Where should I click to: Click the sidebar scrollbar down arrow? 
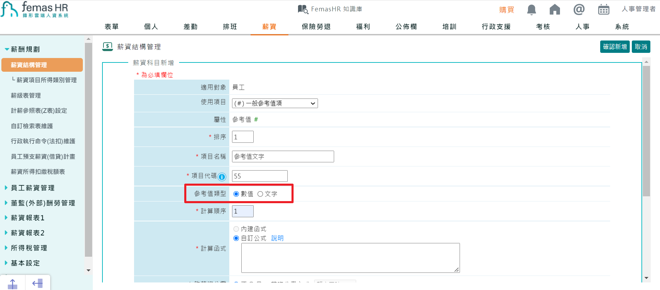click(x=89, y=270)
